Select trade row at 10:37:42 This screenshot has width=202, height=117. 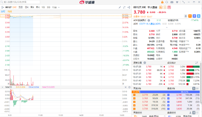[x=149, y=84]
